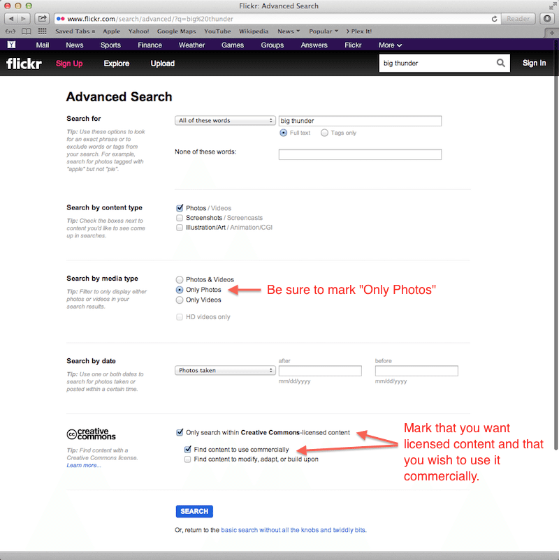Click the search magnifying glass icon
559x560 pixels.
[500, 63]
